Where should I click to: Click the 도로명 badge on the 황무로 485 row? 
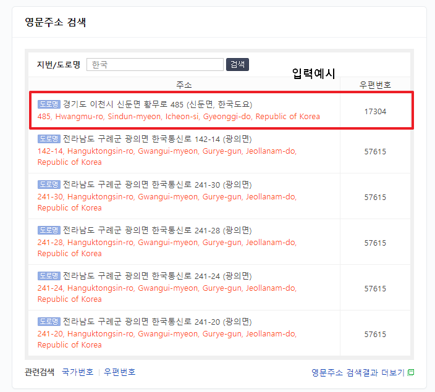[x=49, y=104]
